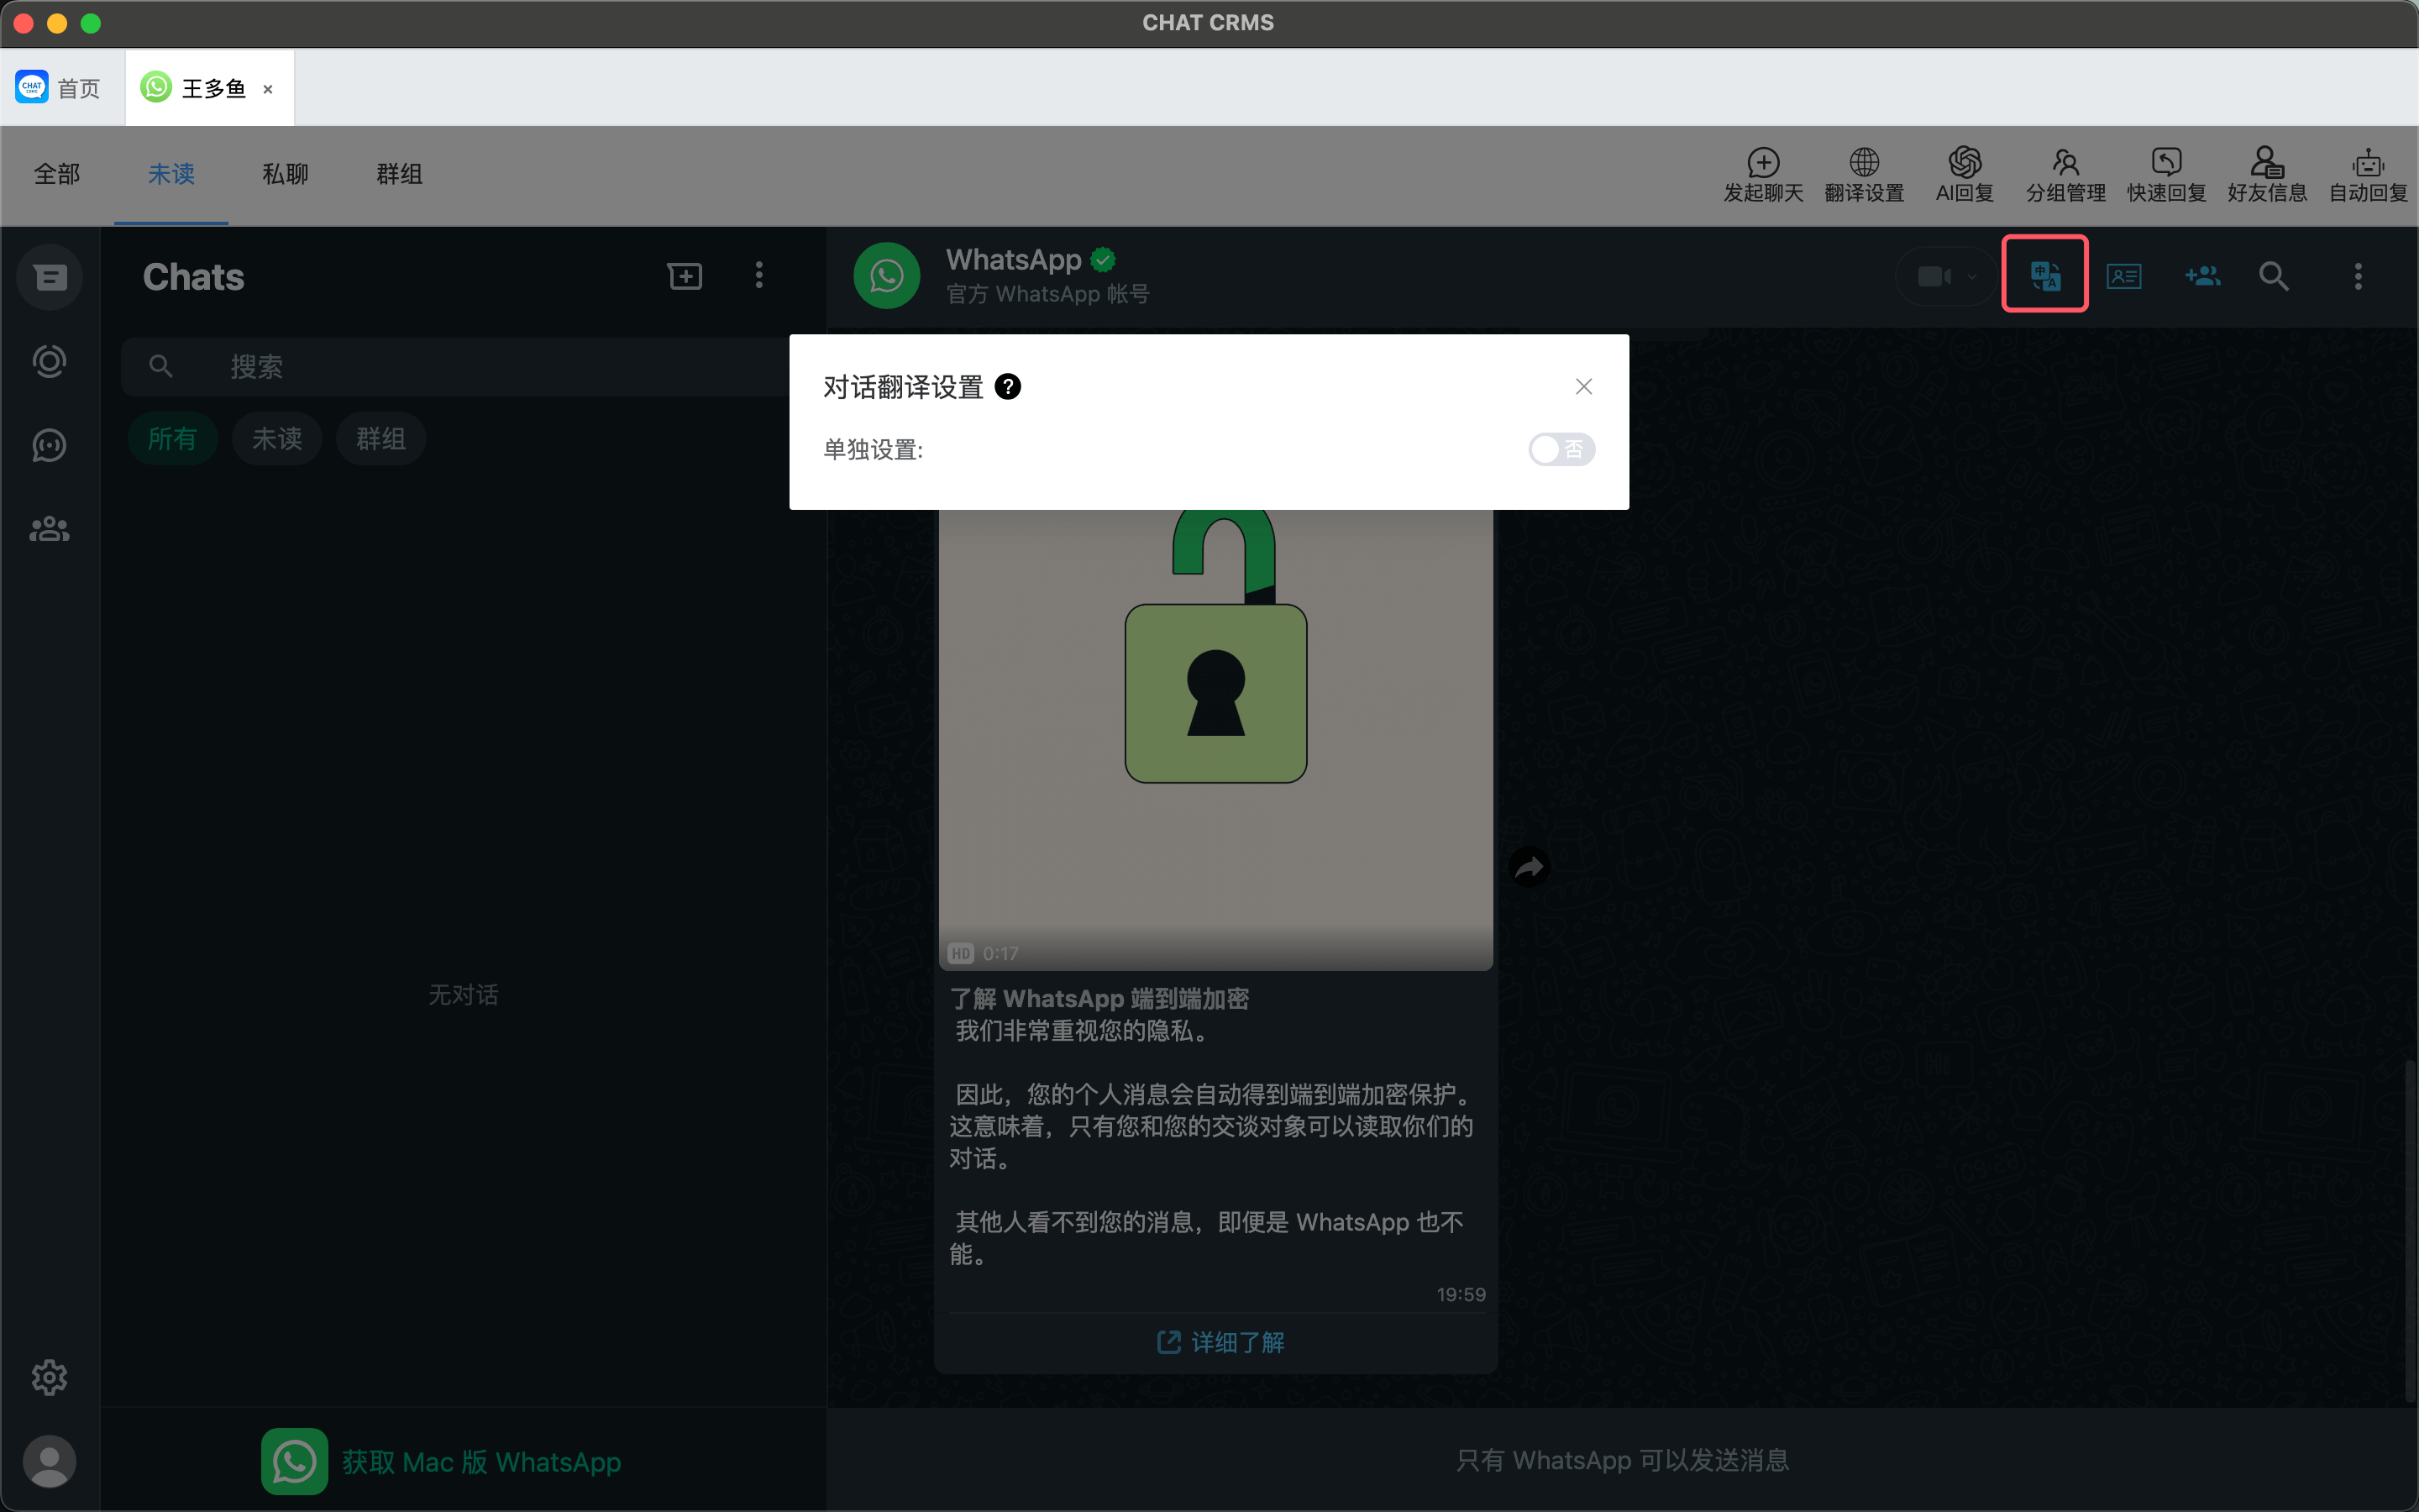Search within the WhatsApp conversation
The width and height of the screenshot is (2419, 1512).
(x=2274, y=276)
